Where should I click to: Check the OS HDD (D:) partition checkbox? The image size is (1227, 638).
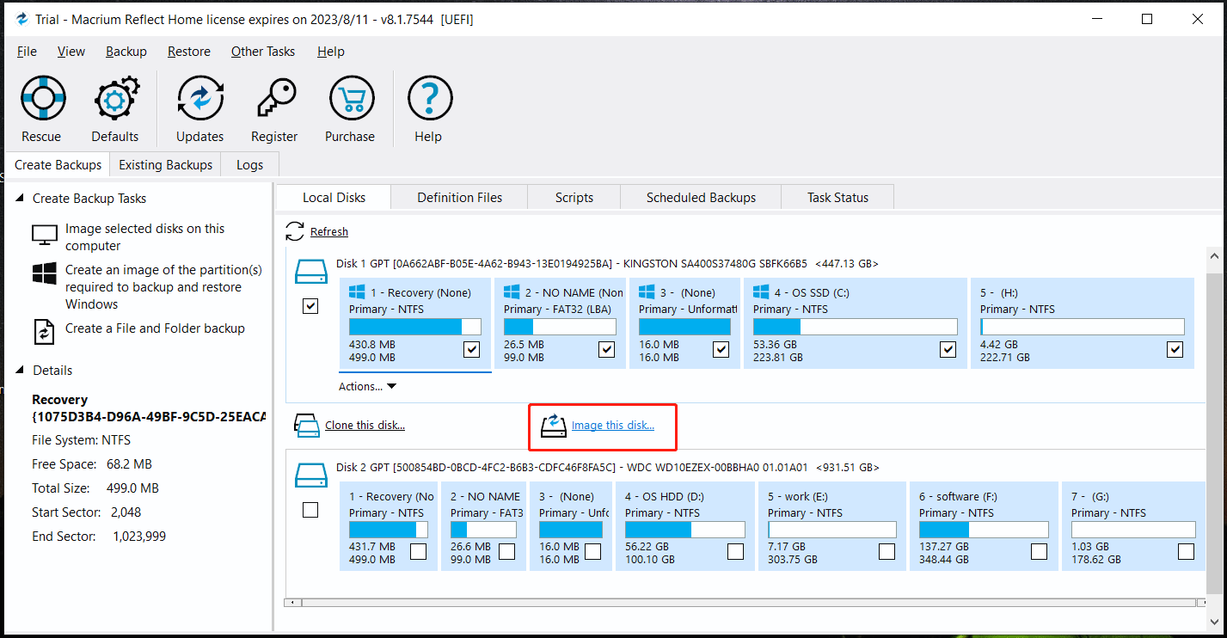(735, 551)
